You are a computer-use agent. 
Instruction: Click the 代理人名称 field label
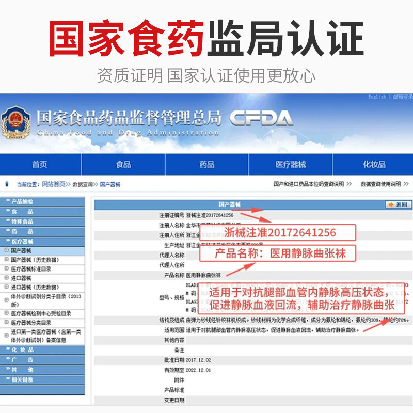coord(171,255)
